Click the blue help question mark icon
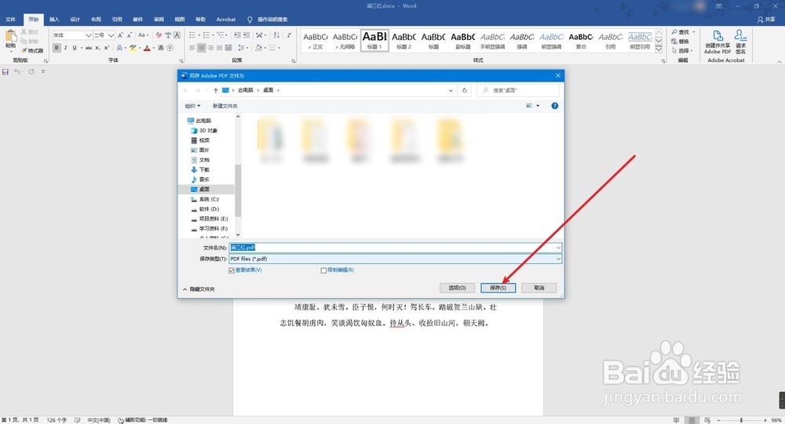Viewport: 785px width, 424px height. tap(555, 106)
